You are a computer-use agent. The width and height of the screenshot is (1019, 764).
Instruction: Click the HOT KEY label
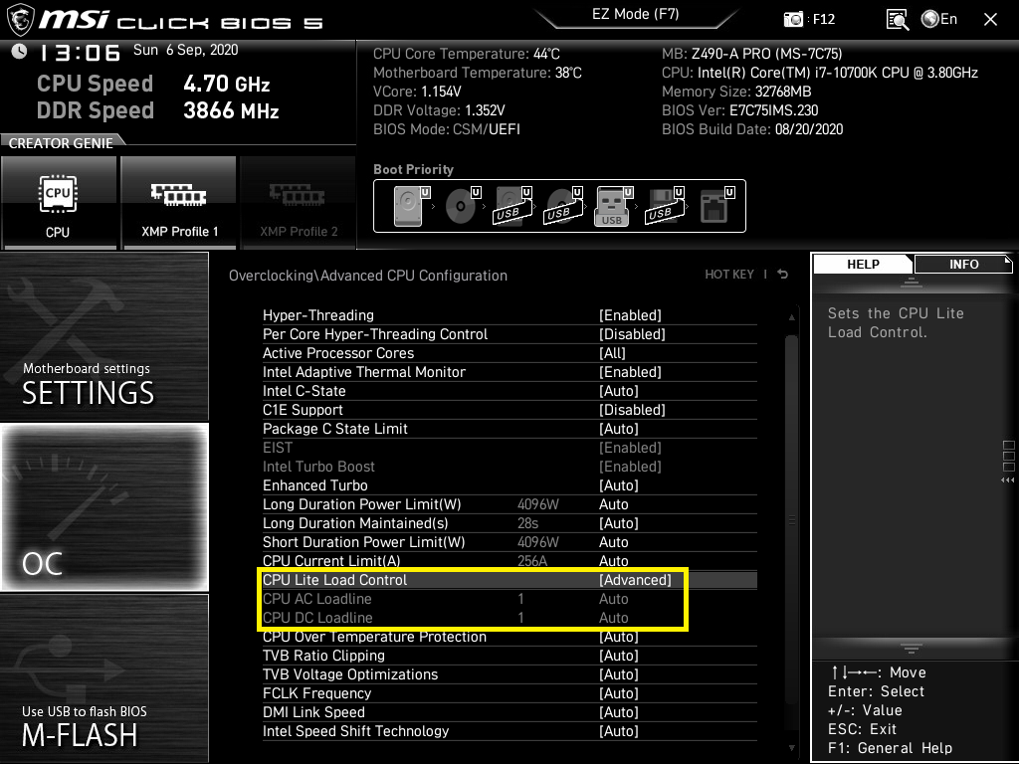click(729, 275)
